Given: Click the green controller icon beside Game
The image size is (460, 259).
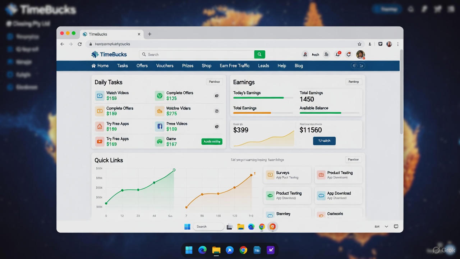Looking at the screenshot, I should [160, 141].
